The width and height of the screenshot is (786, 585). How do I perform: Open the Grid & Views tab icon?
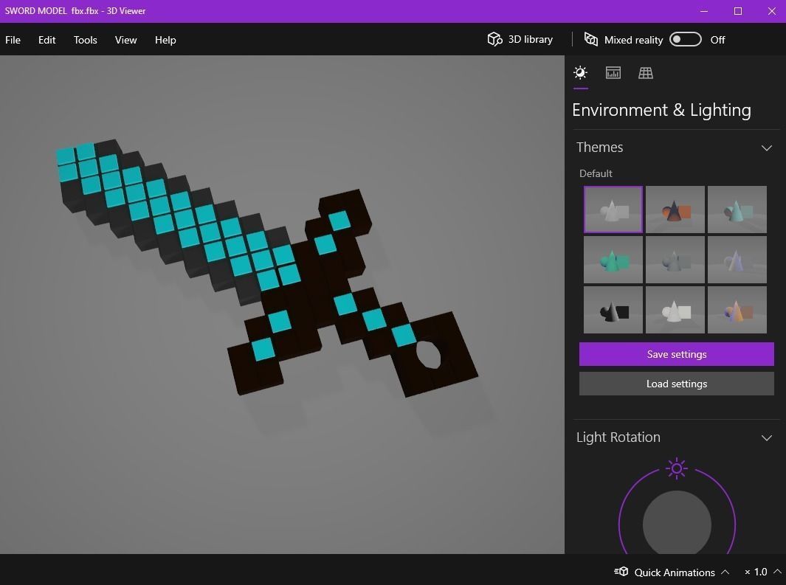click(x=646, y=73)
